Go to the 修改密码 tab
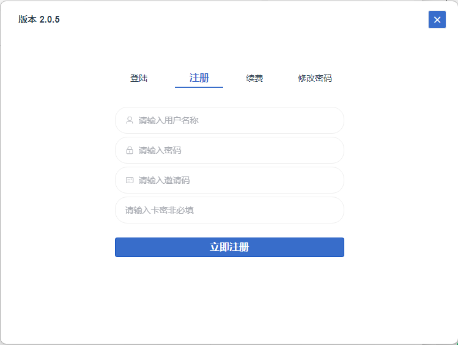The image size is (458, 345). (314, 78)
